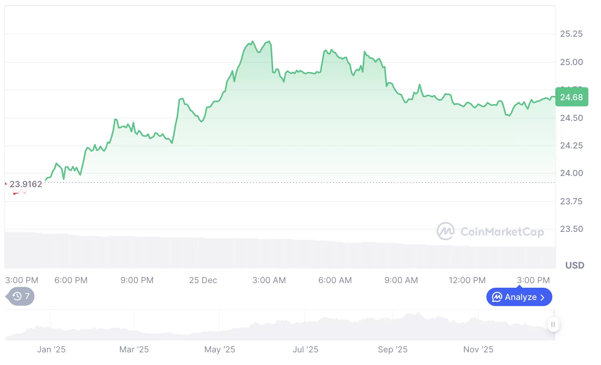Click the 23.50 price axis label
This screenshot has width=601, height=365.
tap(571, 229)
